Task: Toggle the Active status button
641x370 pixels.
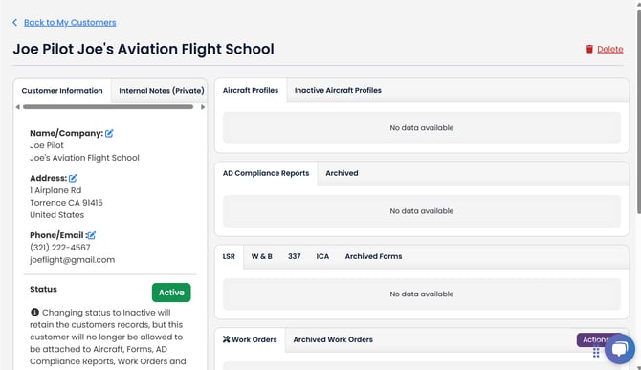Action: coord(171,293)
